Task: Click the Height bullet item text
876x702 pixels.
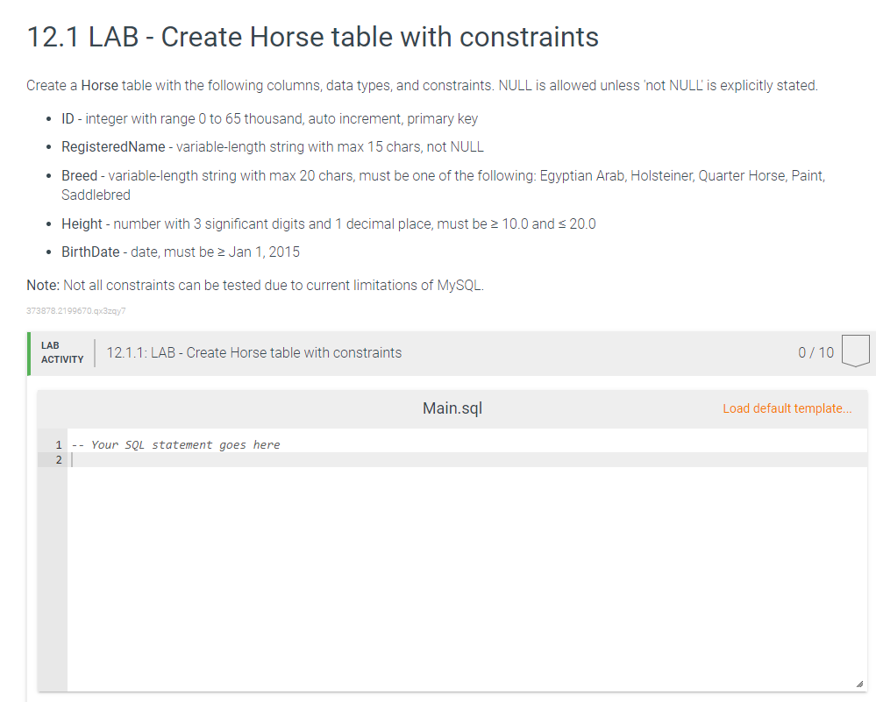Action: tap(328, 223)
